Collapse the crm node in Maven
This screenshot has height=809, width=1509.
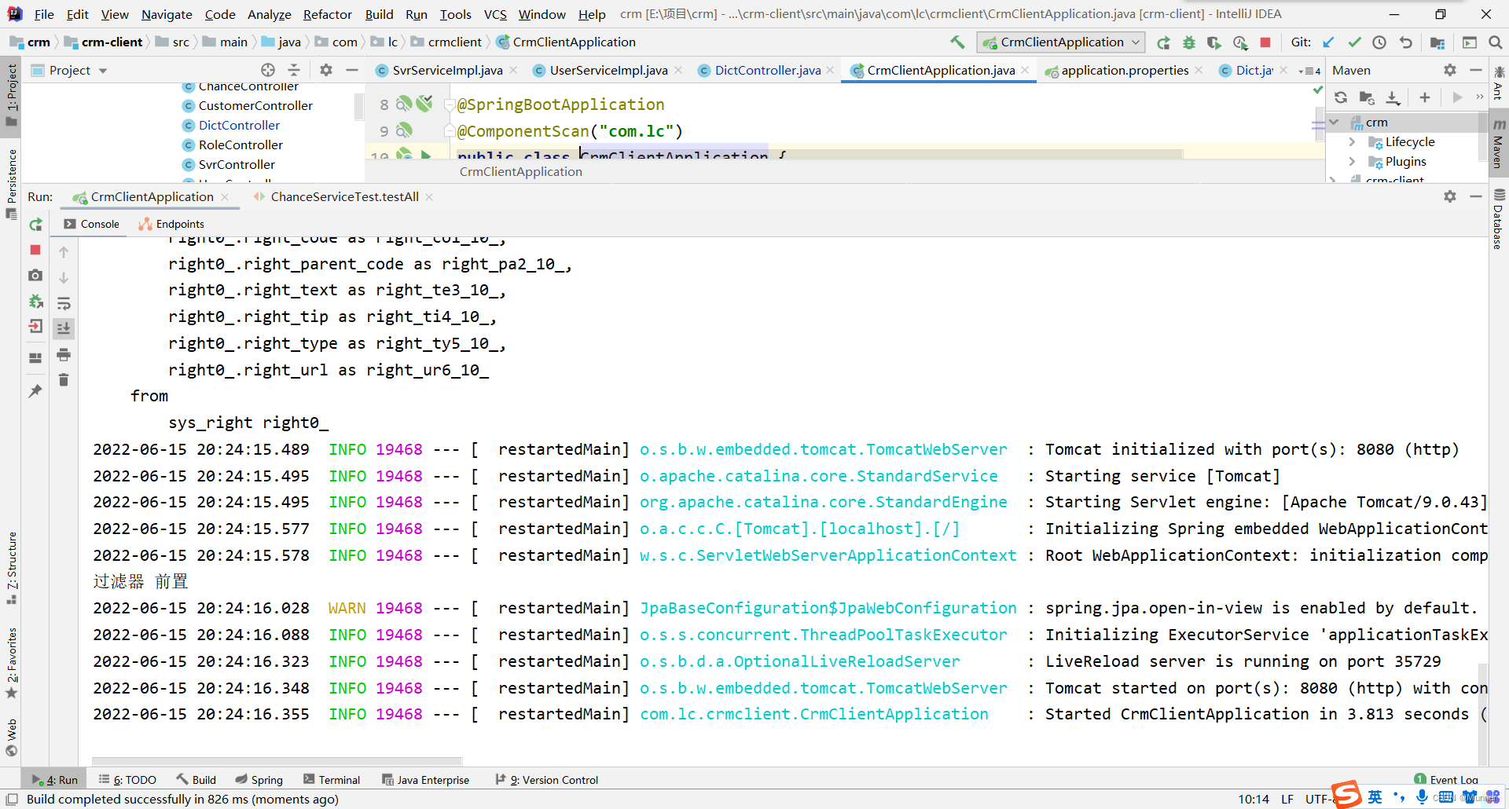pyautogui.click(x=1334, y=122)
